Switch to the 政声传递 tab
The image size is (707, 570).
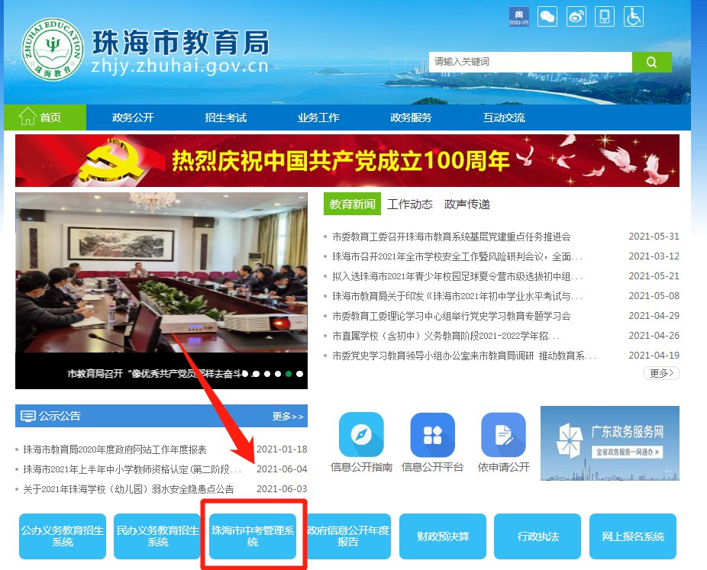coord(466,204)
